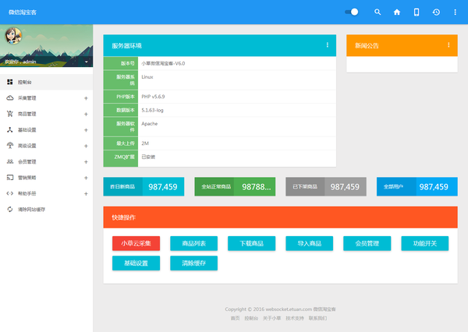
Task: Toggle the switch in the top header
Action: click(352, 12)
